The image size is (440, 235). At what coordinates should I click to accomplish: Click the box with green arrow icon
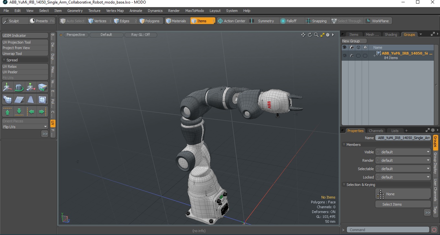coord(42,87)
